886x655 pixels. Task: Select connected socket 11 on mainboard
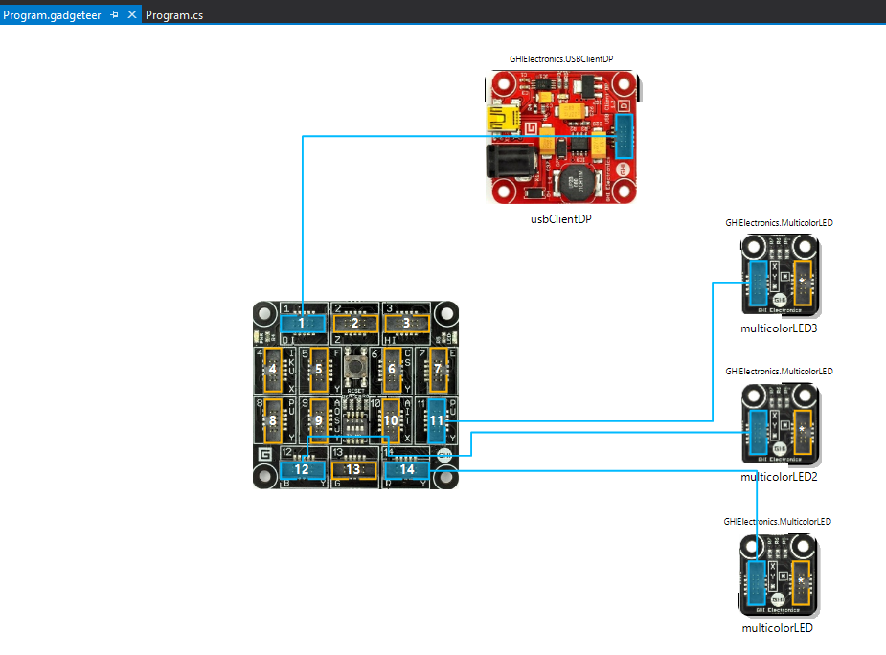click(438, 419)
